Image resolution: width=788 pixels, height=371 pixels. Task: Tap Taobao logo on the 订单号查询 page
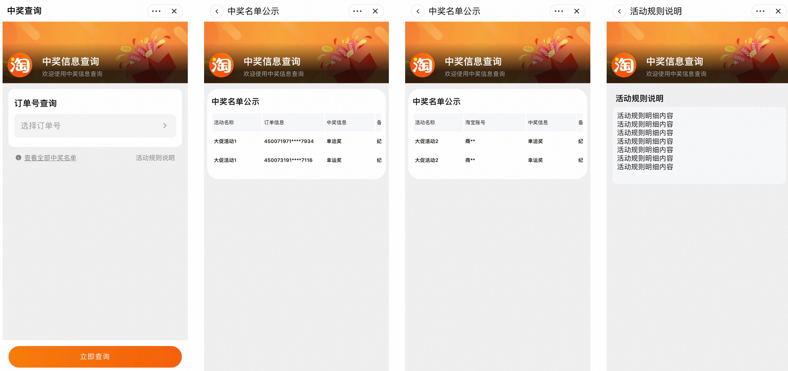coord(20,65)
